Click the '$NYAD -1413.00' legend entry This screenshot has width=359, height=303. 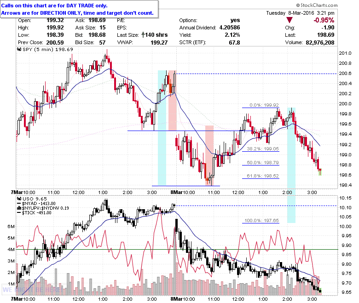(39, 204)
